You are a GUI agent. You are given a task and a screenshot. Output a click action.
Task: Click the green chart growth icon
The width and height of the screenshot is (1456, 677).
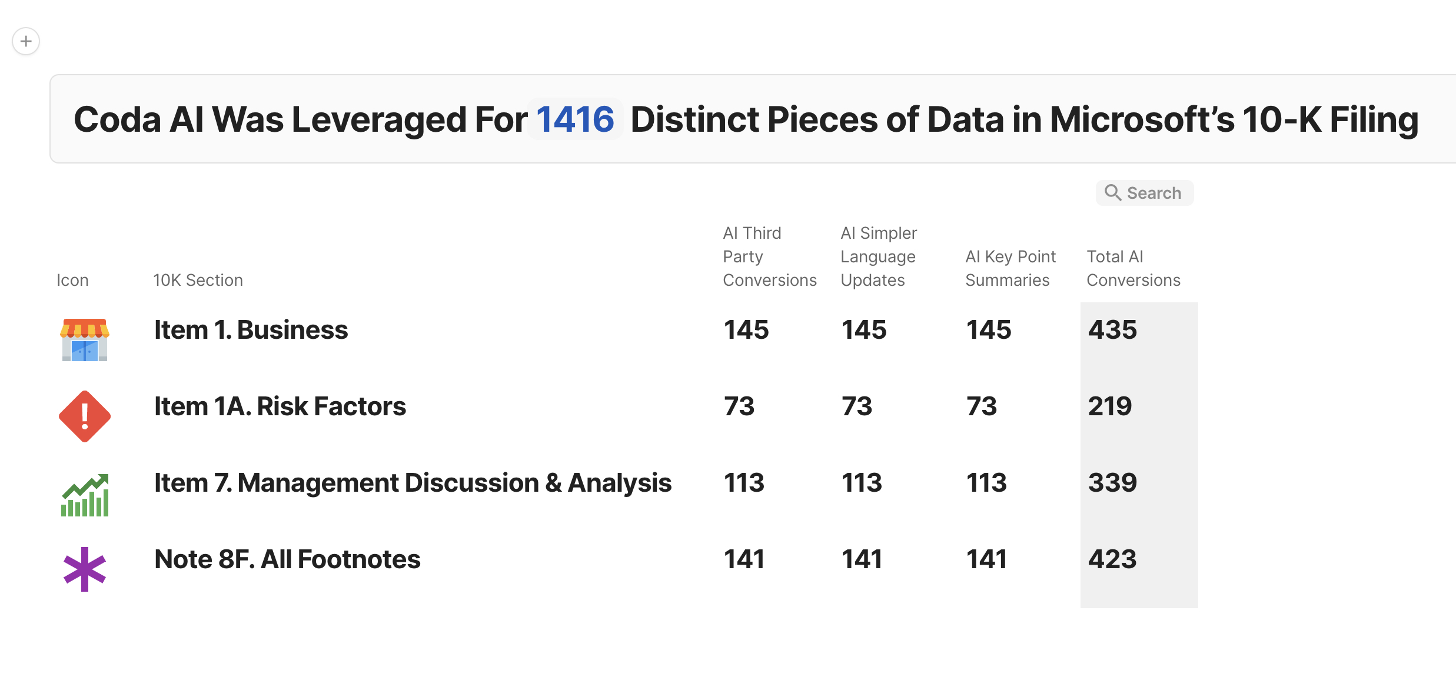[85, 495]
